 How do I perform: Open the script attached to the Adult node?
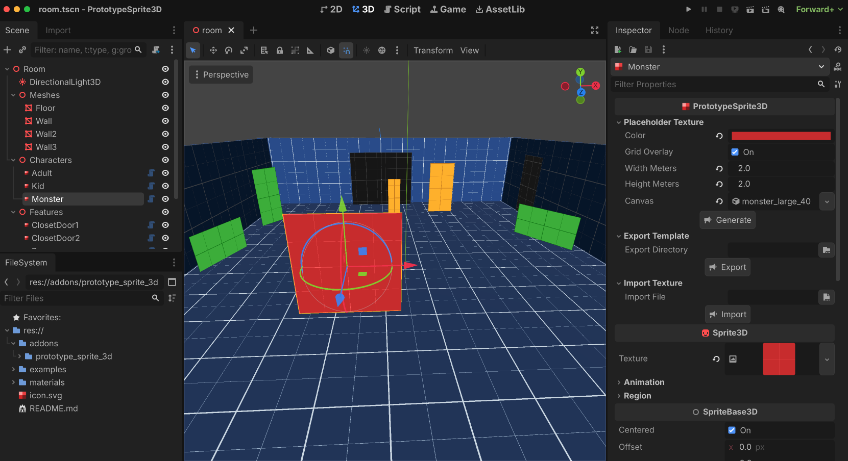point(151,173)
